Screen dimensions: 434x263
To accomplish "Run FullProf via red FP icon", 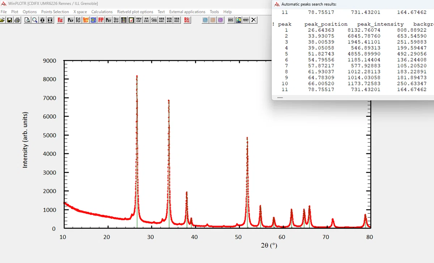I will pos(101,20).
